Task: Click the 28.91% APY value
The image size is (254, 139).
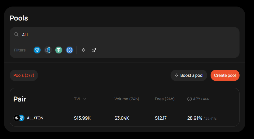Action: tap(195, 118)
